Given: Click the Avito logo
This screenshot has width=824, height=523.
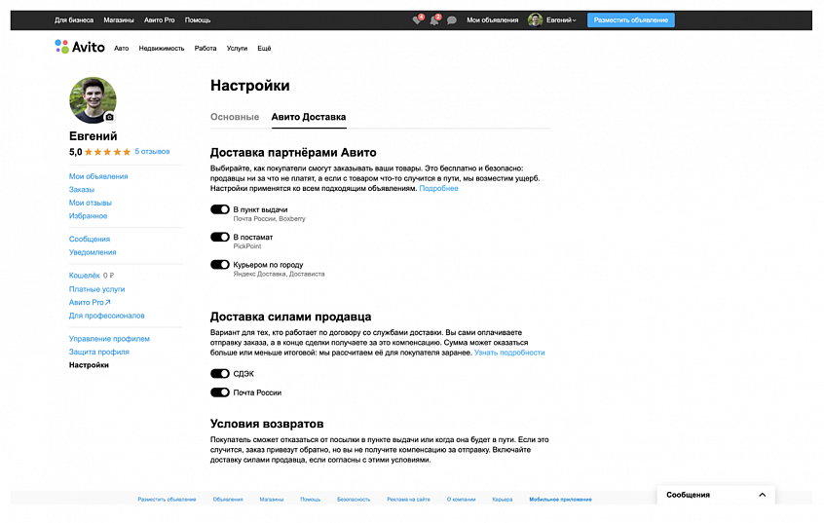Looking at the screenshot, I should (x=80, y=47).
